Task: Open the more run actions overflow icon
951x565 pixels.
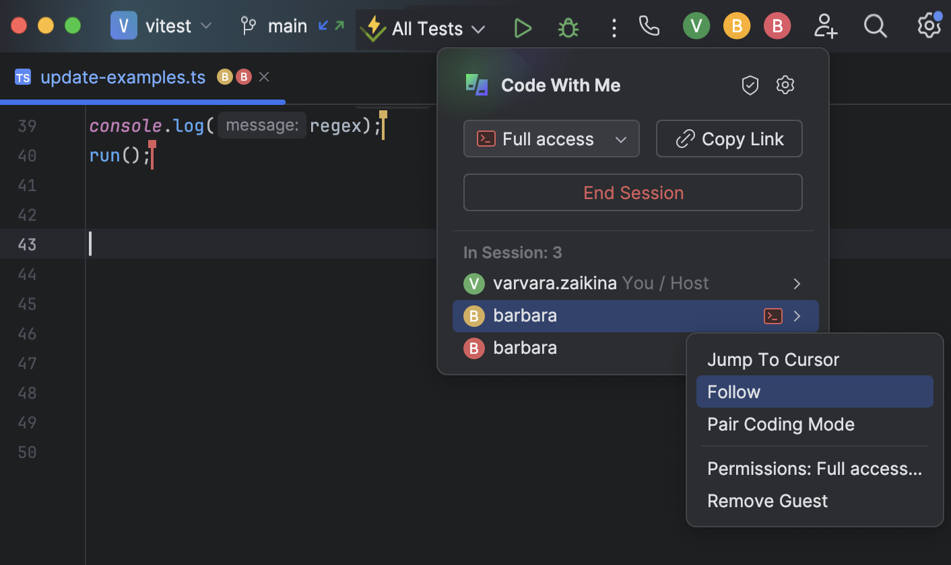Action: 614,28
